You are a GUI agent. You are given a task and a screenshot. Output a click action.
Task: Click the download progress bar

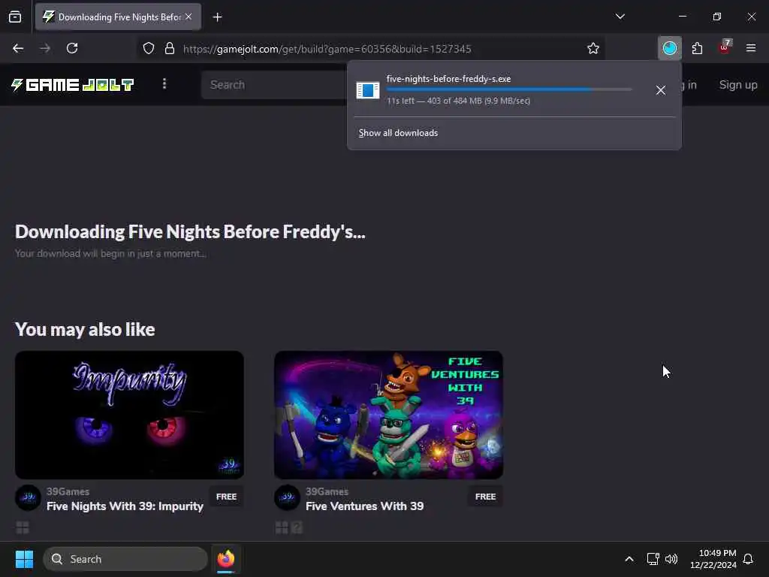(x=509, y=90)
